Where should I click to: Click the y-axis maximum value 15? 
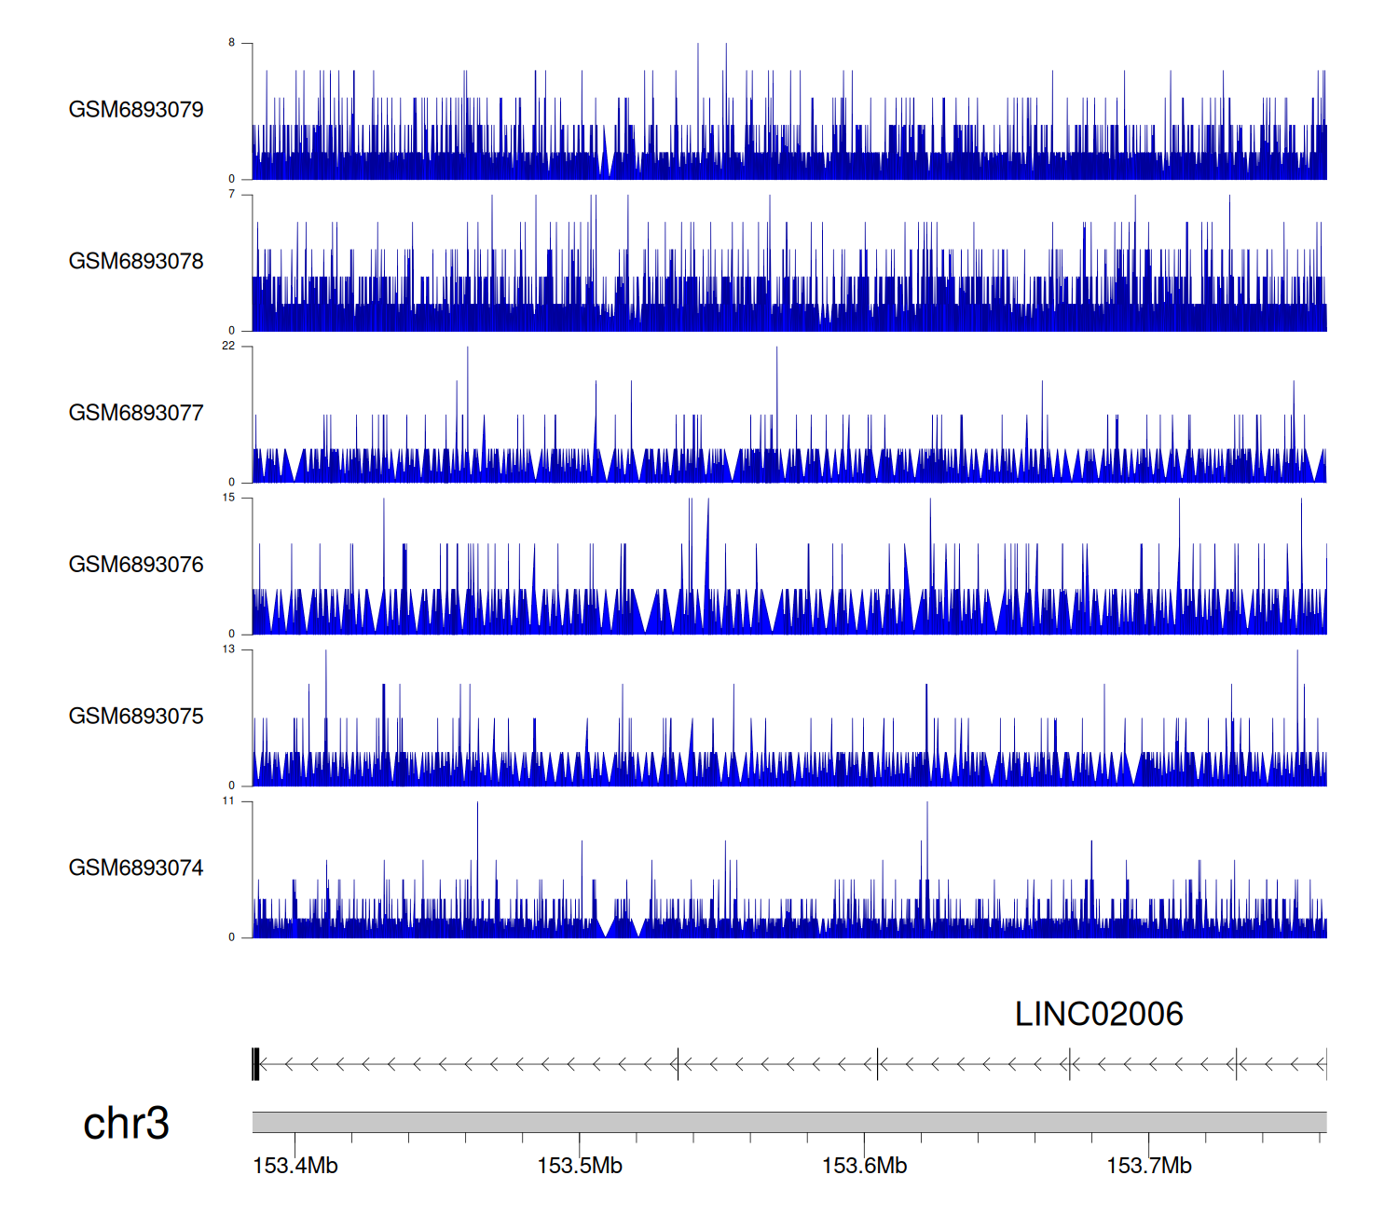tap(228, 498)
